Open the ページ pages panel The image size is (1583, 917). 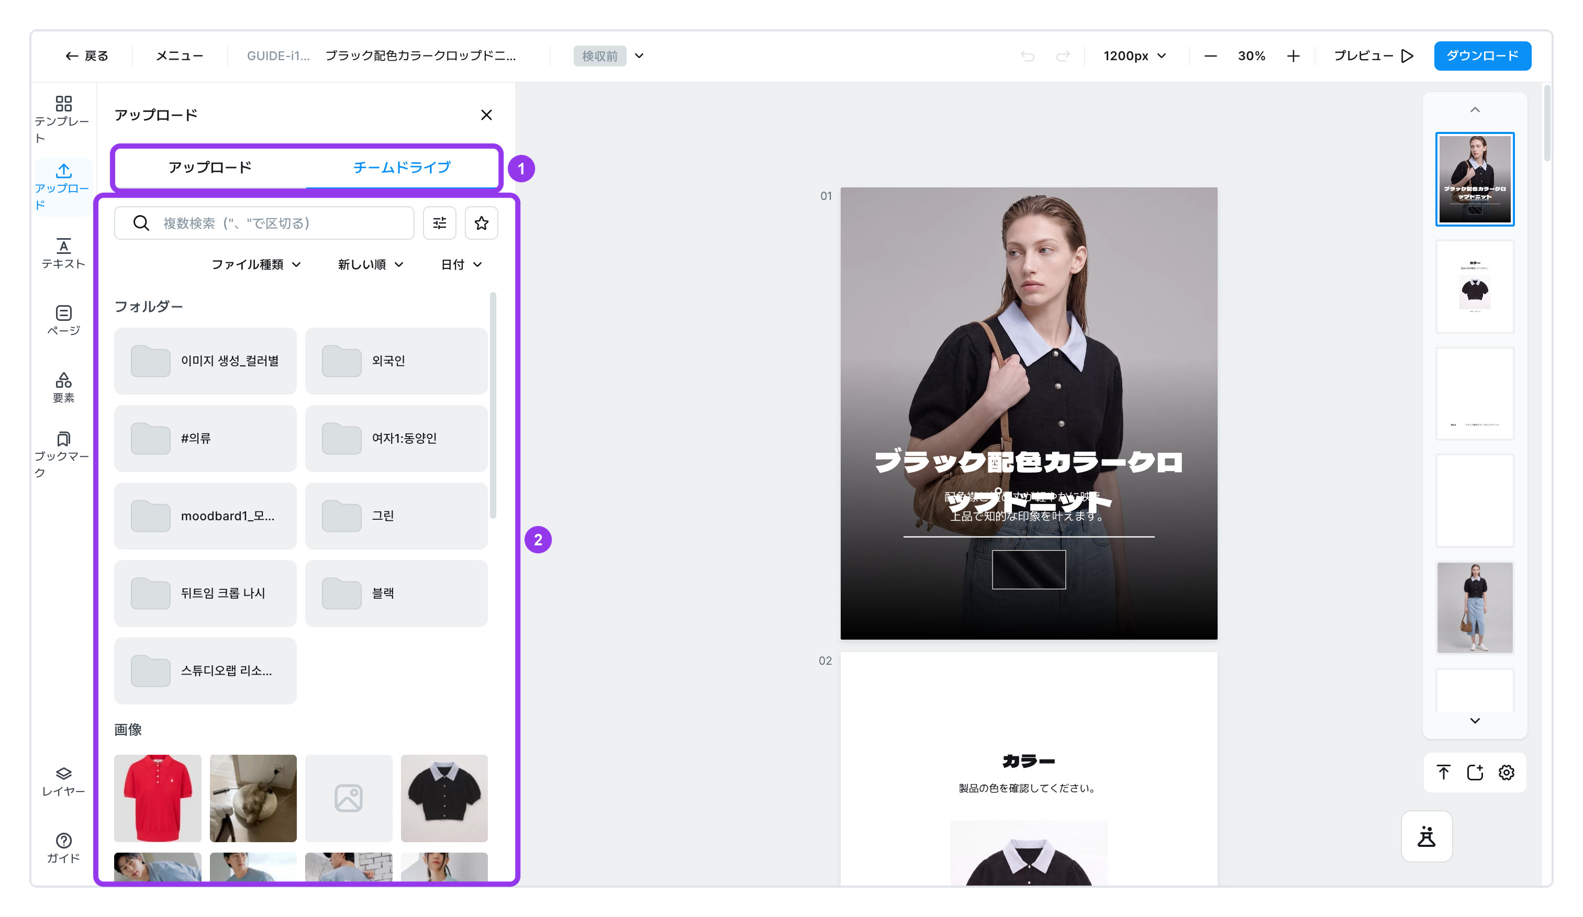63,320
